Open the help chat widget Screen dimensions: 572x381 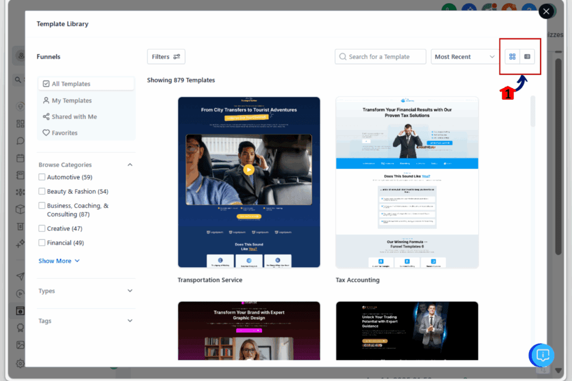pyautogui.click(x=542, y=355)
